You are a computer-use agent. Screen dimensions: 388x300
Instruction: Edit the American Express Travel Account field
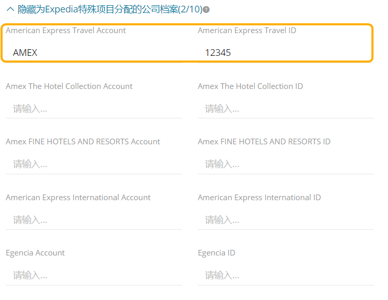coord(94,53)
